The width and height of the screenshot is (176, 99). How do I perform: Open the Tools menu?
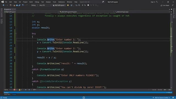[x=54, y=2]
